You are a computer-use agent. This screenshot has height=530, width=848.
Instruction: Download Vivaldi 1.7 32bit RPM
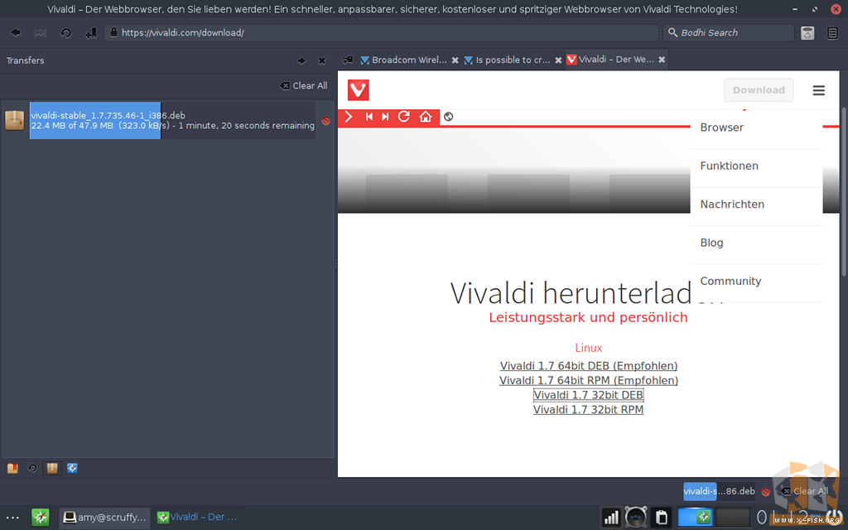point(589,410)
